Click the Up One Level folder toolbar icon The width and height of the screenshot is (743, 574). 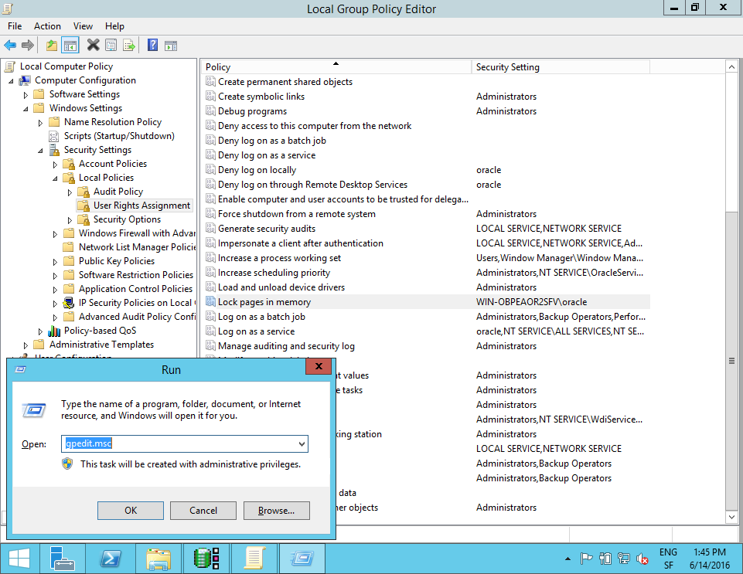[x=51, y=45]
